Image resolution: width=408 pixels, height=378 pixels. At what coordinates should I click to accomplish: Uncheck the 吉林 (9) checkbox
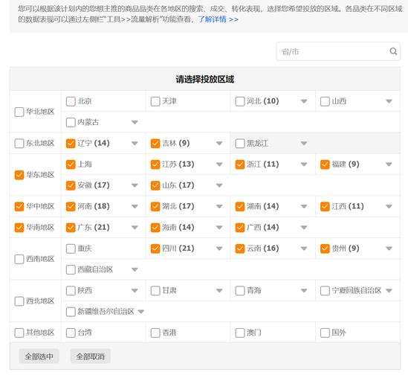point(155,144)
